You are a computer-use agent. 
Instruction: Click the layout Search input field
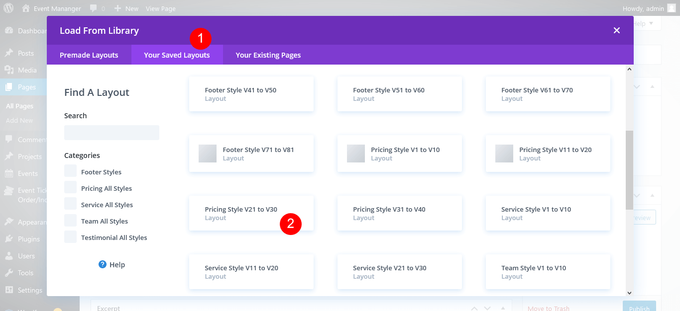pyautogui.click(x=112, y=133)
